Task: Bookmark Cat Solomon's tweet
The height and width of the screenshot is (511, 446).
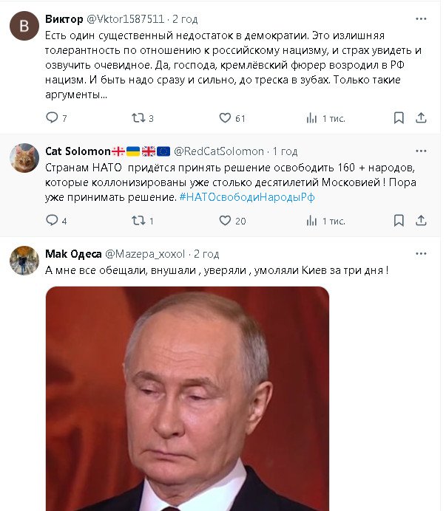Action: coord(399,220)
